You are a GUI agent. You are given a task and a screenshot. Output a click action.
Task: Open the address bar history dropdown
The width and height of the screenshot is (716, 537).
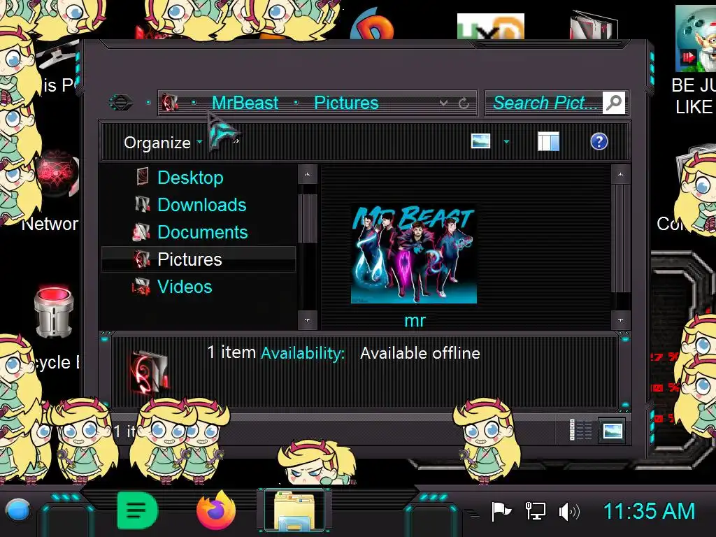(x=443, y=103)
